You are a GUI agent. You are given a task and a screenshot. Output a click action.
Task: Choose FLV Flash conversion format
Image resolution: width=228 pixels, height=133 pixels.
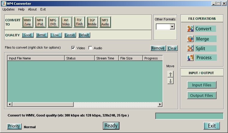[79, 22]
